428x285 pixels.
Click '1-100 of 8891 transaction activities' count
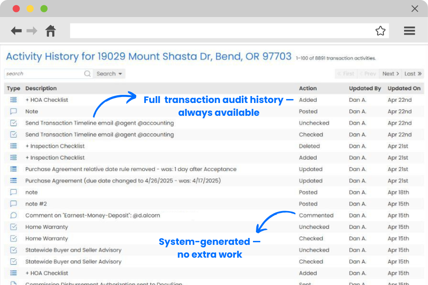[336, 58]
